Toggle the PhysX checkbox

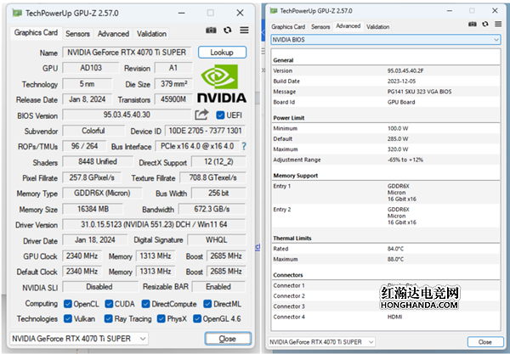coord(161,318)
